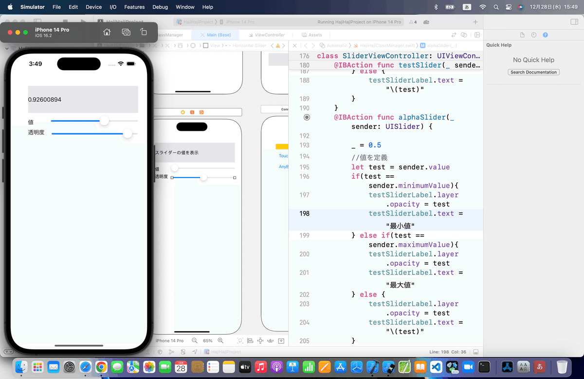
Task: Toggle the debug area panel icon
Action: (x=475, y=352)
